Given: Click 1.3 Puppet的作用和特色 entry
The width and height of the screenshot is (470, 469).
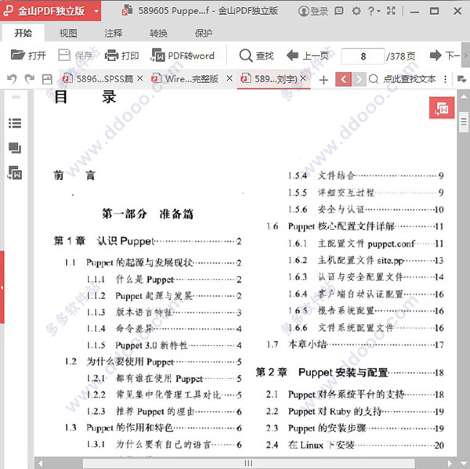Looking at the screenshot, I should 154,428.
